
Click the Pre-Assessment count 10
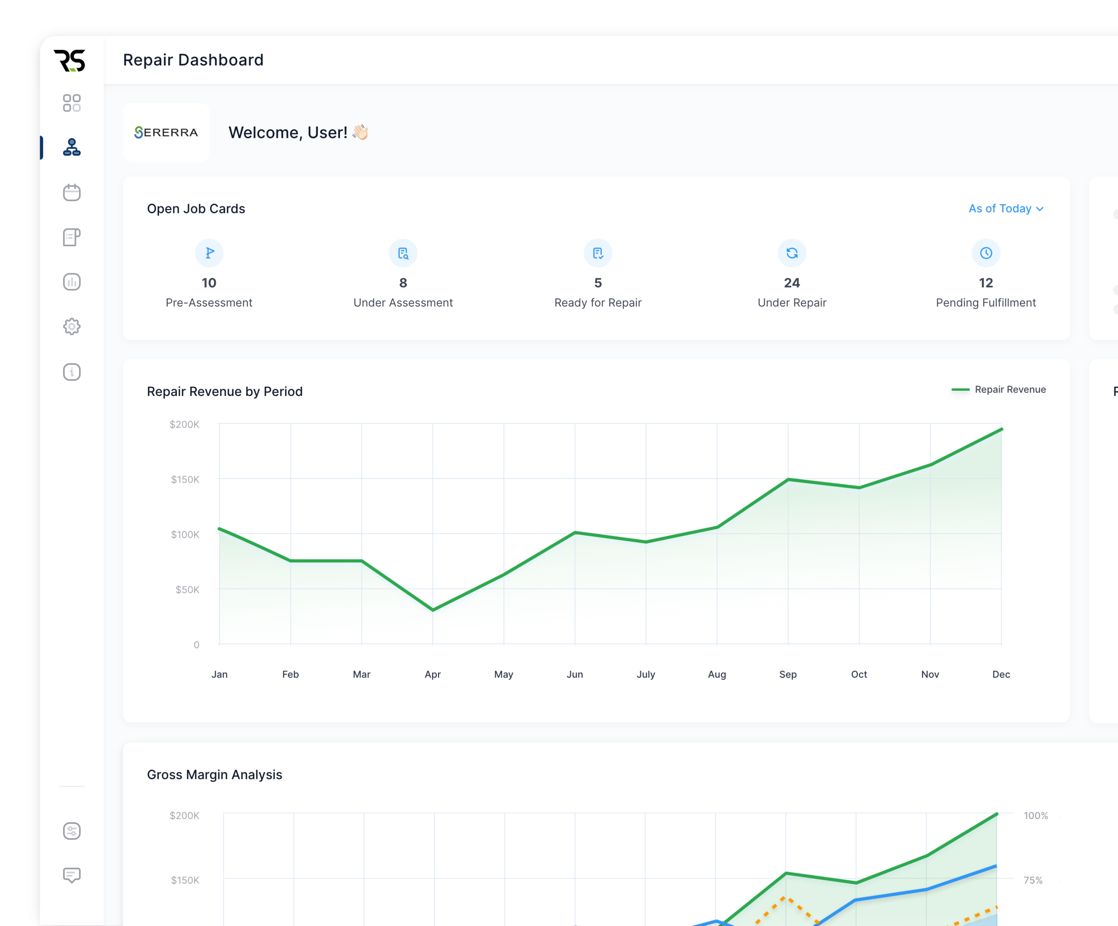click(x=209, y=282)
